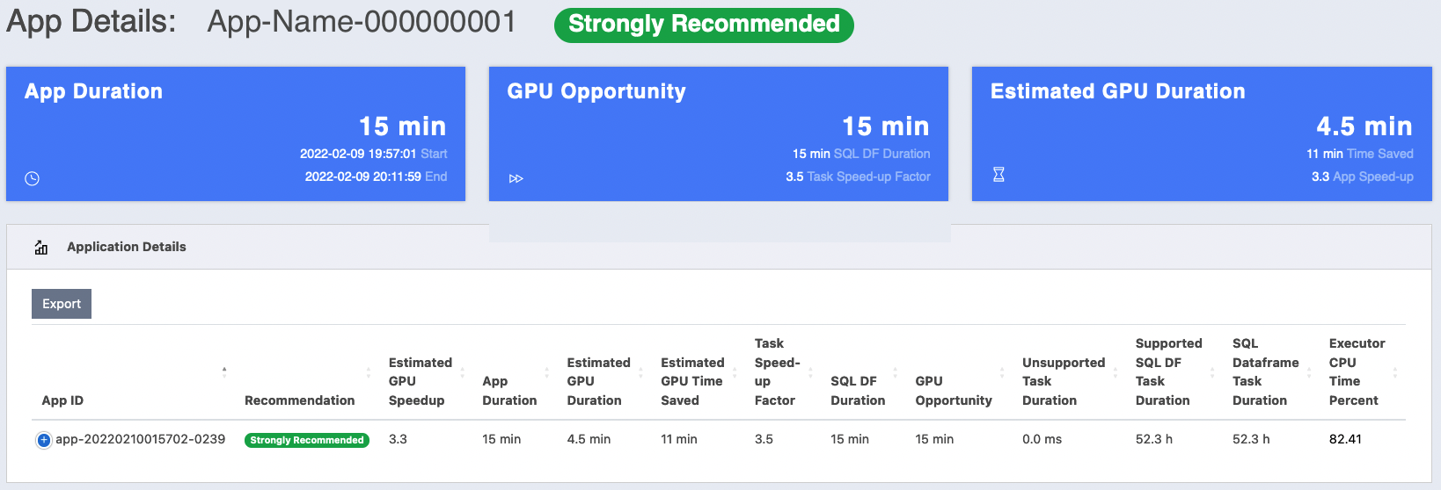Click the 0.0 ms unsupported task duration cell
Image resolution: width=1441 pixels, height=490 pixels.
click(x=1042, y=439)
